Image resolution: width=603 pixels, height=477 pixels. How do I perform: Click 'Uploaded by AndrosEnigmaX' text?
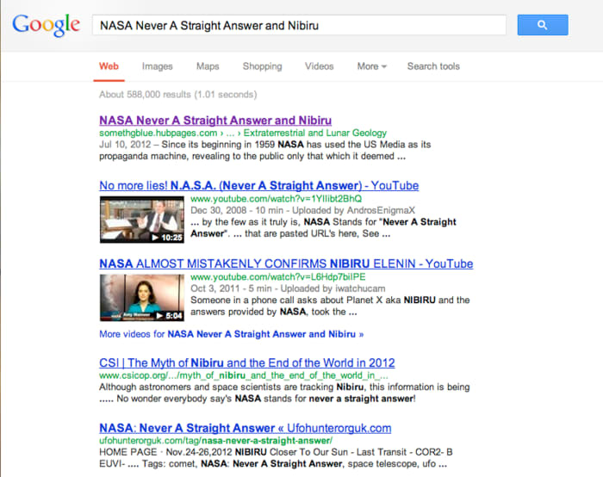tap(353, 210)
